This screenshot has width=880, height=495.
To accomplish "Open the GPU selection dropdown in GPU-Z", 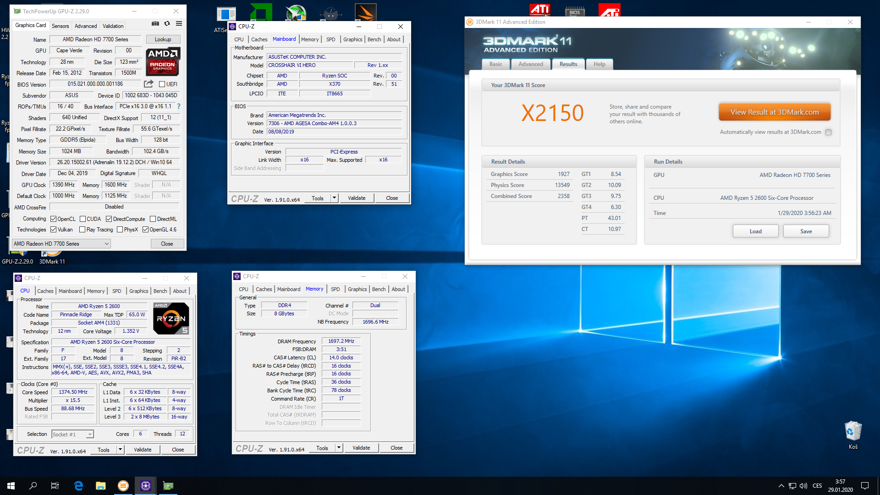I will coord(61,244).
